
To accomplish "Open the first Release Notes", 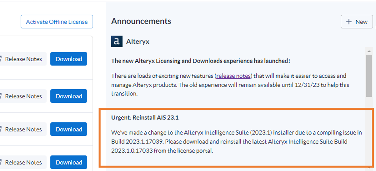I will [23, 59].
